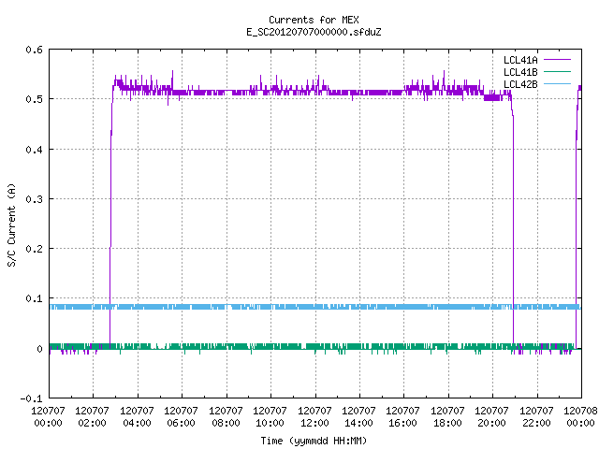Click the x-axis tick label '120707 16:00'

[403, 417]
